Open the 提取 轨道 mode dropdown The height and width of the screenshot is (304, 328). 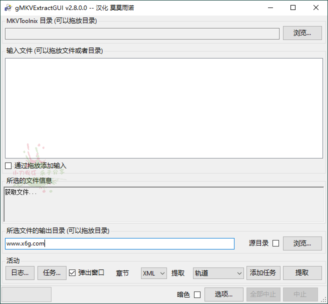218,273
